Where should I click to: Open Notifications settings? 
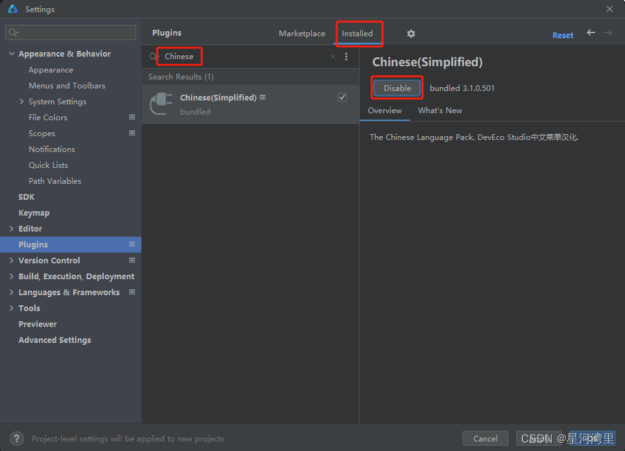pyautogui.click(x=52, y=149)
